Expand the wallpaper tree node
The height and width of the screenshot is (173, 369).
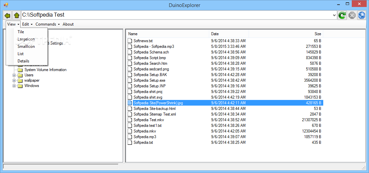pyautogui.click(x=14, y=80)
